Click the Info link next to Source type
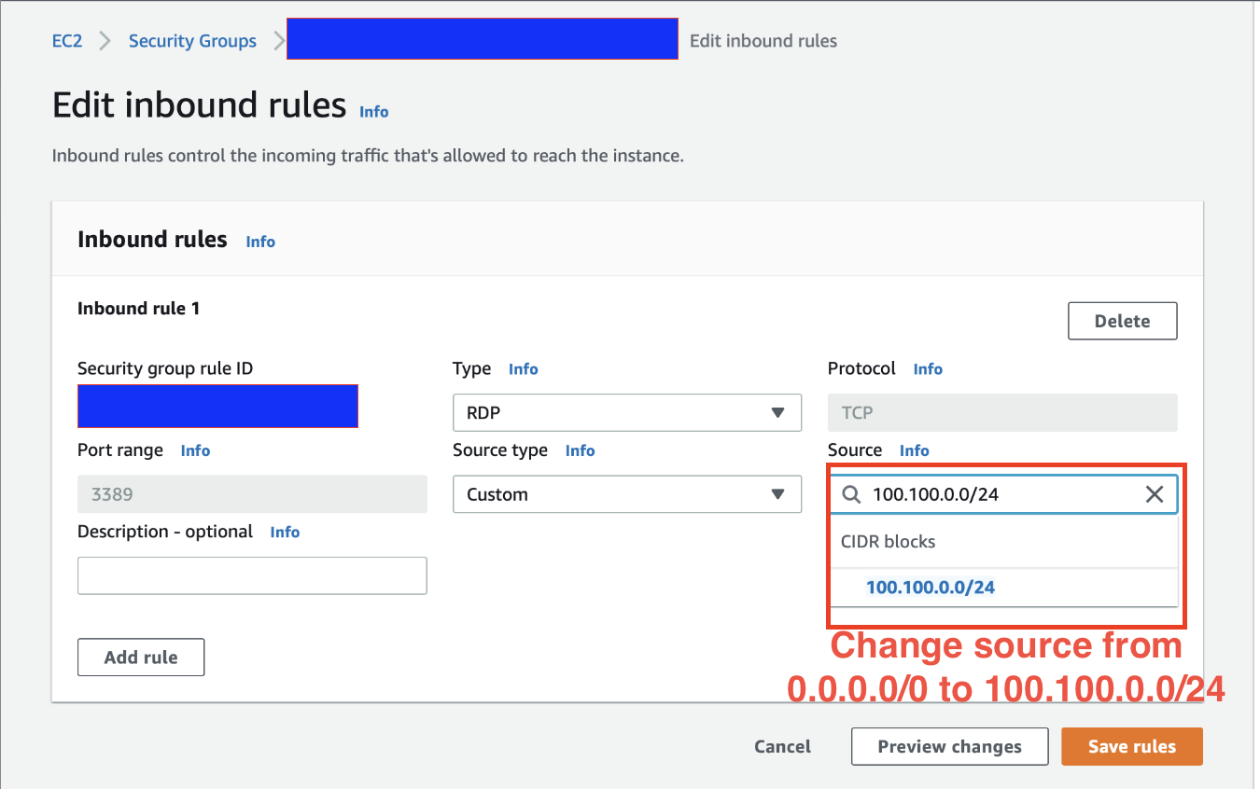This screenshot has width=1260, height=789. tap(580, 450)
